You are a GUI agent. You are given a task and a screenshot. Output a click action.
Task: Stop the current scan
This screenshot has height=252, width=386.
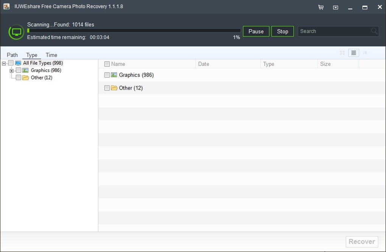(x=282, y=31)
